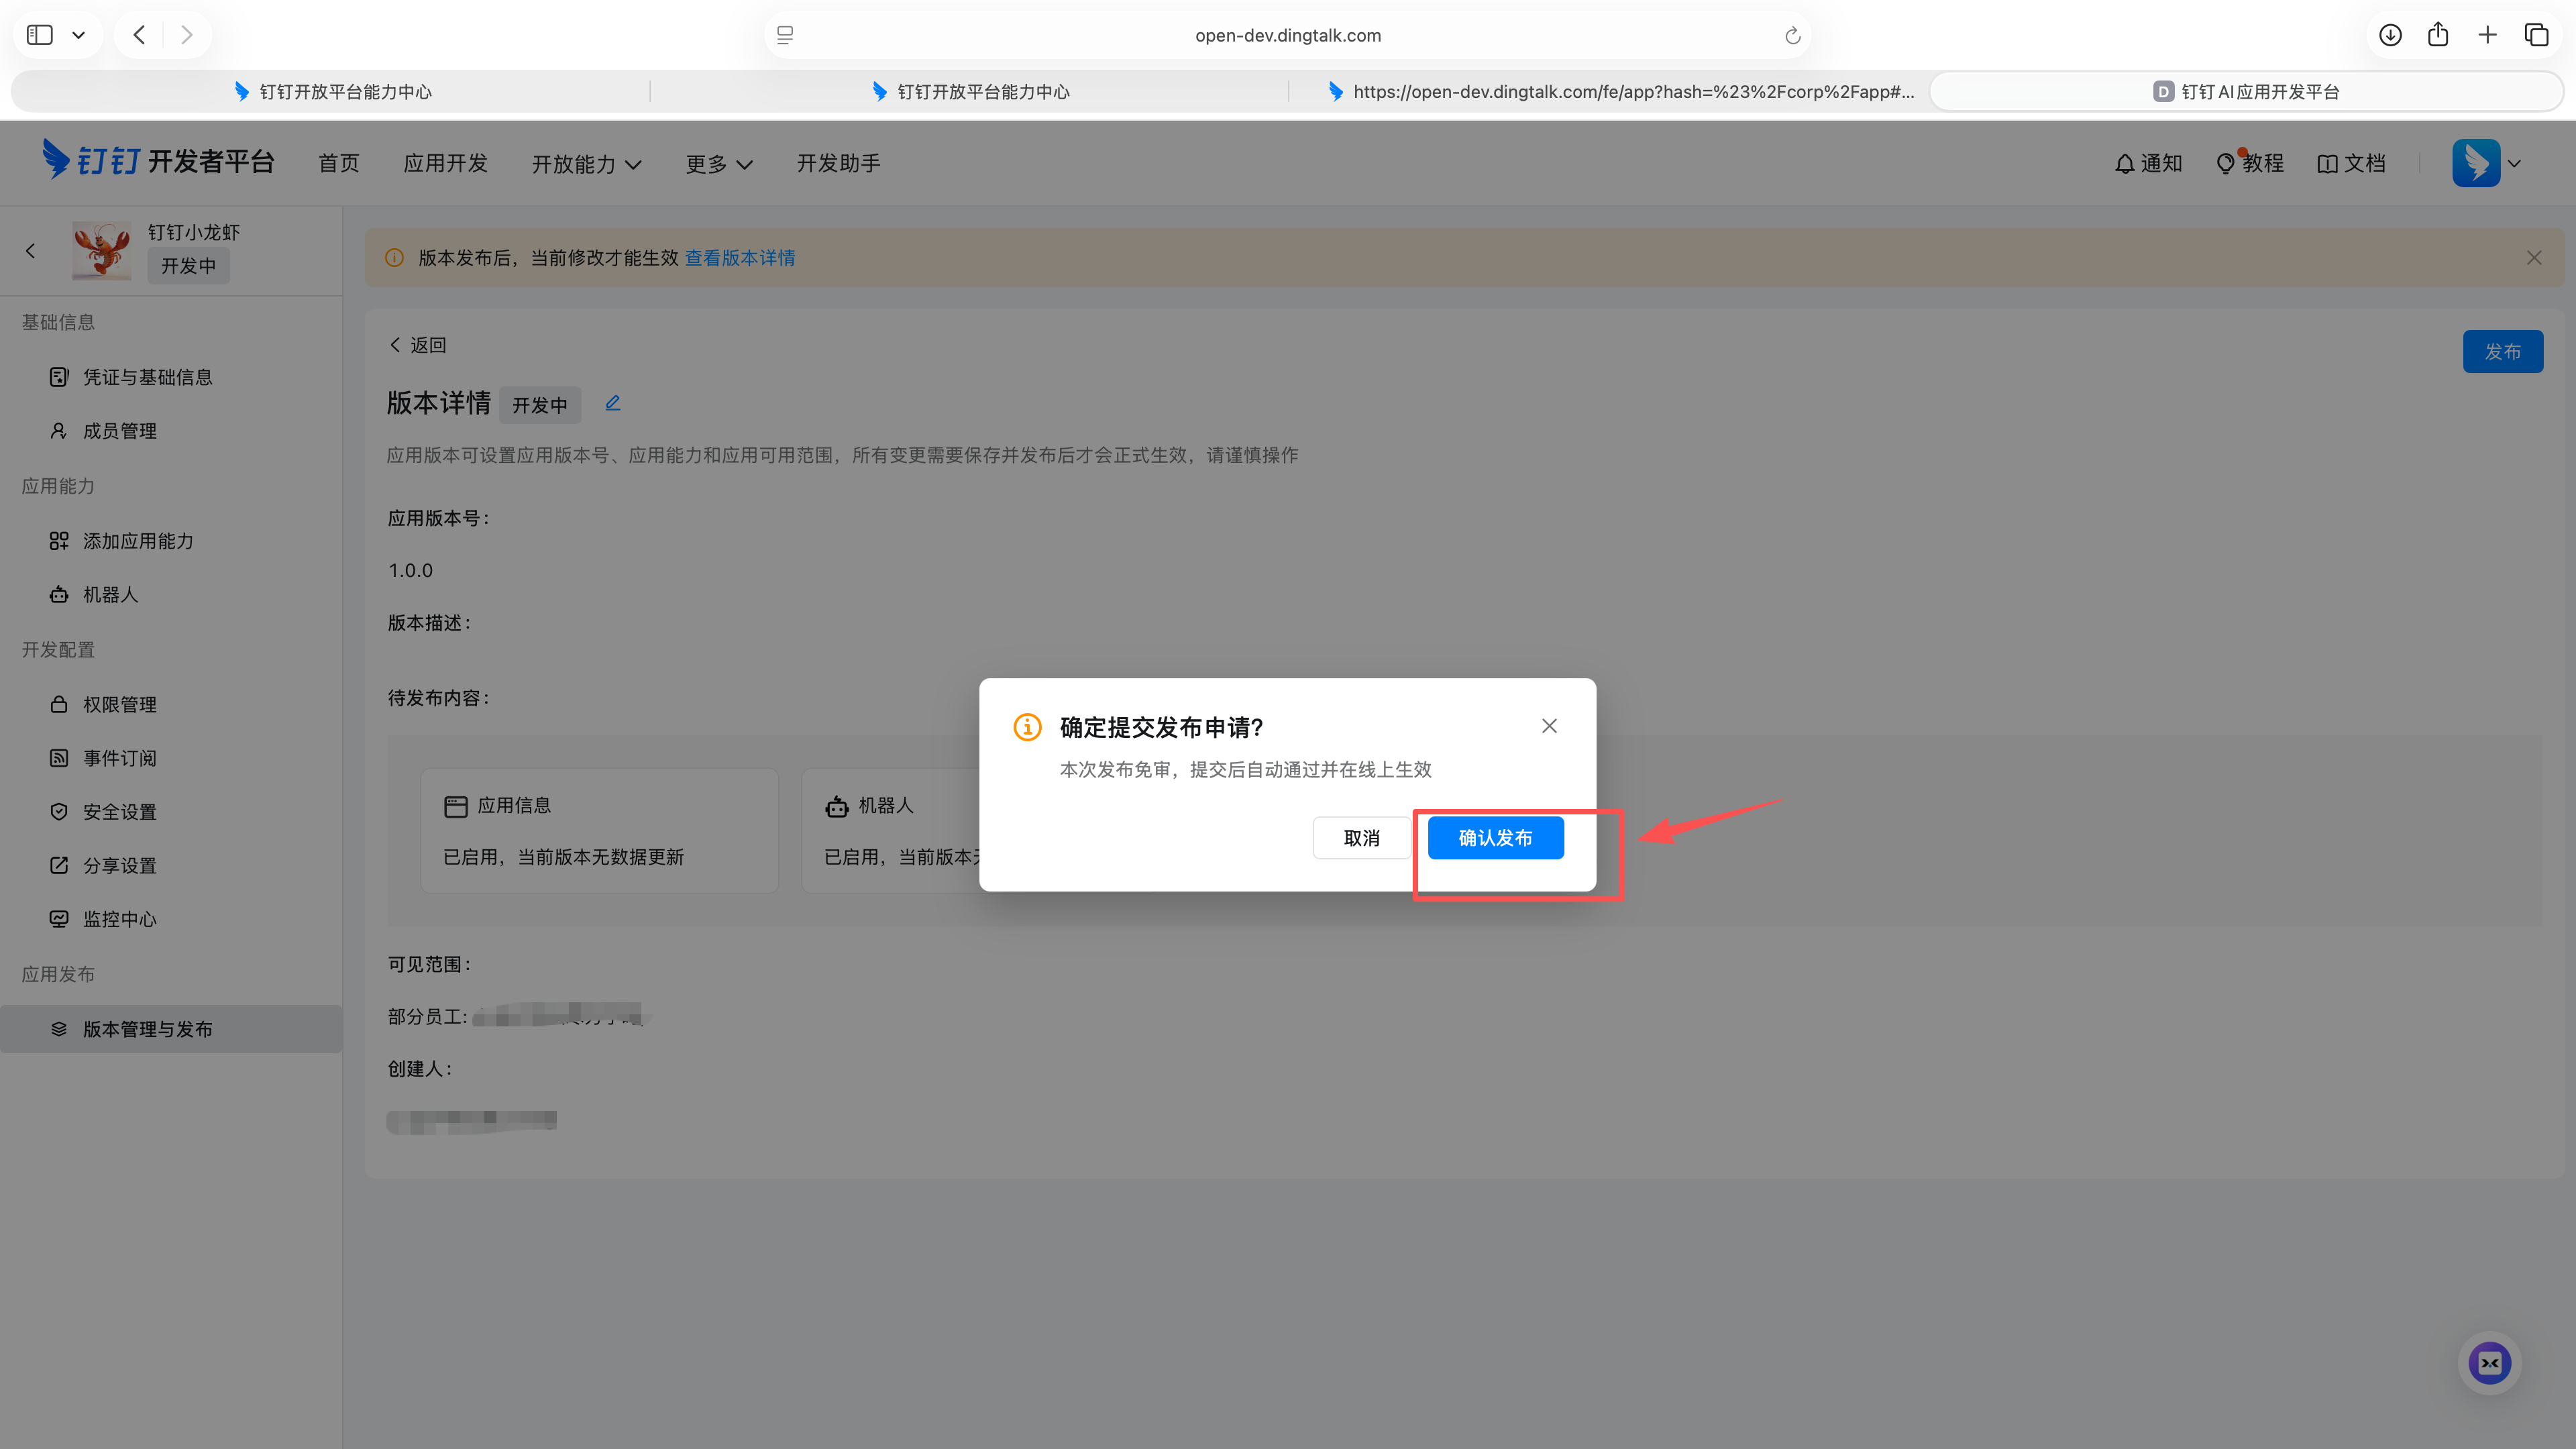Select 添加应用能力 in the sidebar
Viewport: 2576px width, 1449px height.
(x=136, y=540)
